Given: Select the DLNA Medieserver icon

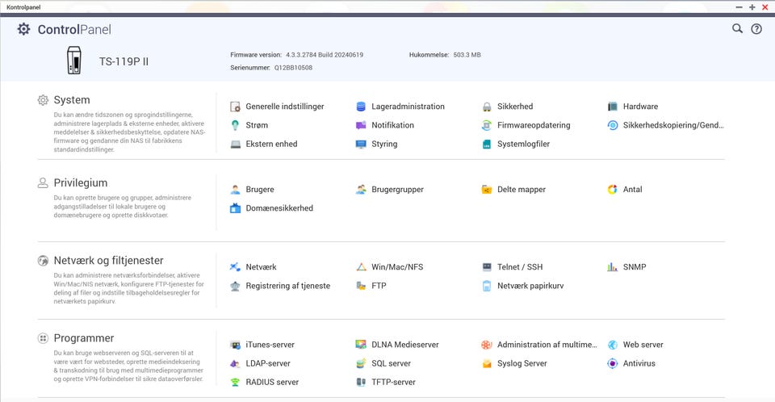Looking at the screenshot, I should tap(361, 345).
